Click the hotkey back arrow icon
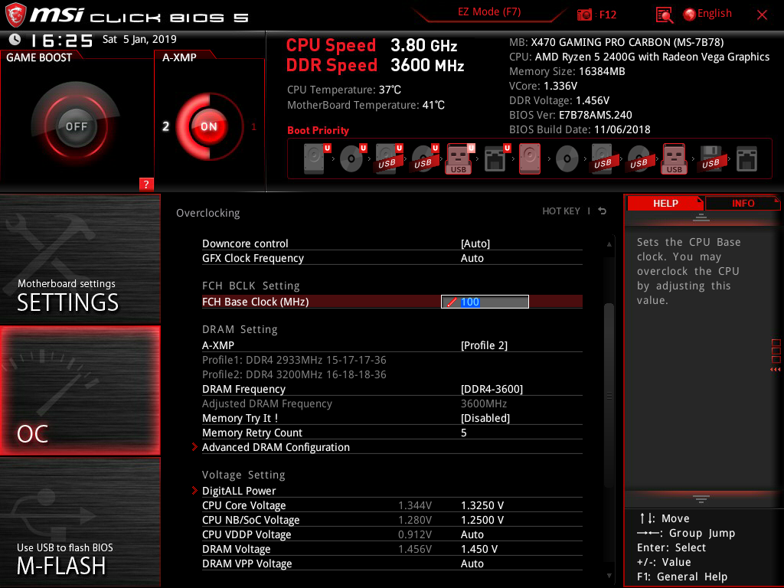Screen dimensions: 784x588 (603, 211)
